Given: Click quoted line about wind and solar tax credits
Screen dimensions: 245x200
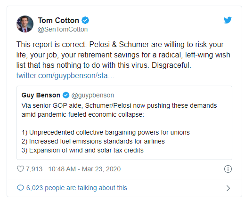Looking at the screenshot, I should coord(82,150).
